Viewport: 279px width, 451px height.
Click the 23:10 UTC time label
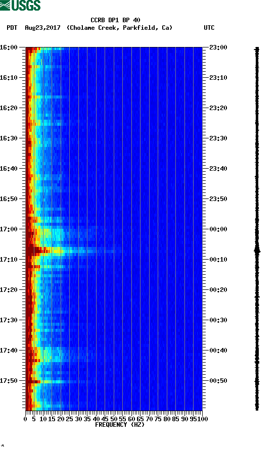(218, 78)
